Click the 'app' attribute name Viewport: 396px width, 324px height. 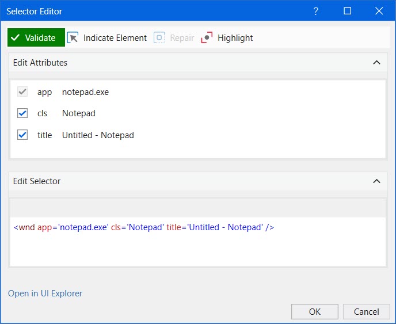(45, 93)
